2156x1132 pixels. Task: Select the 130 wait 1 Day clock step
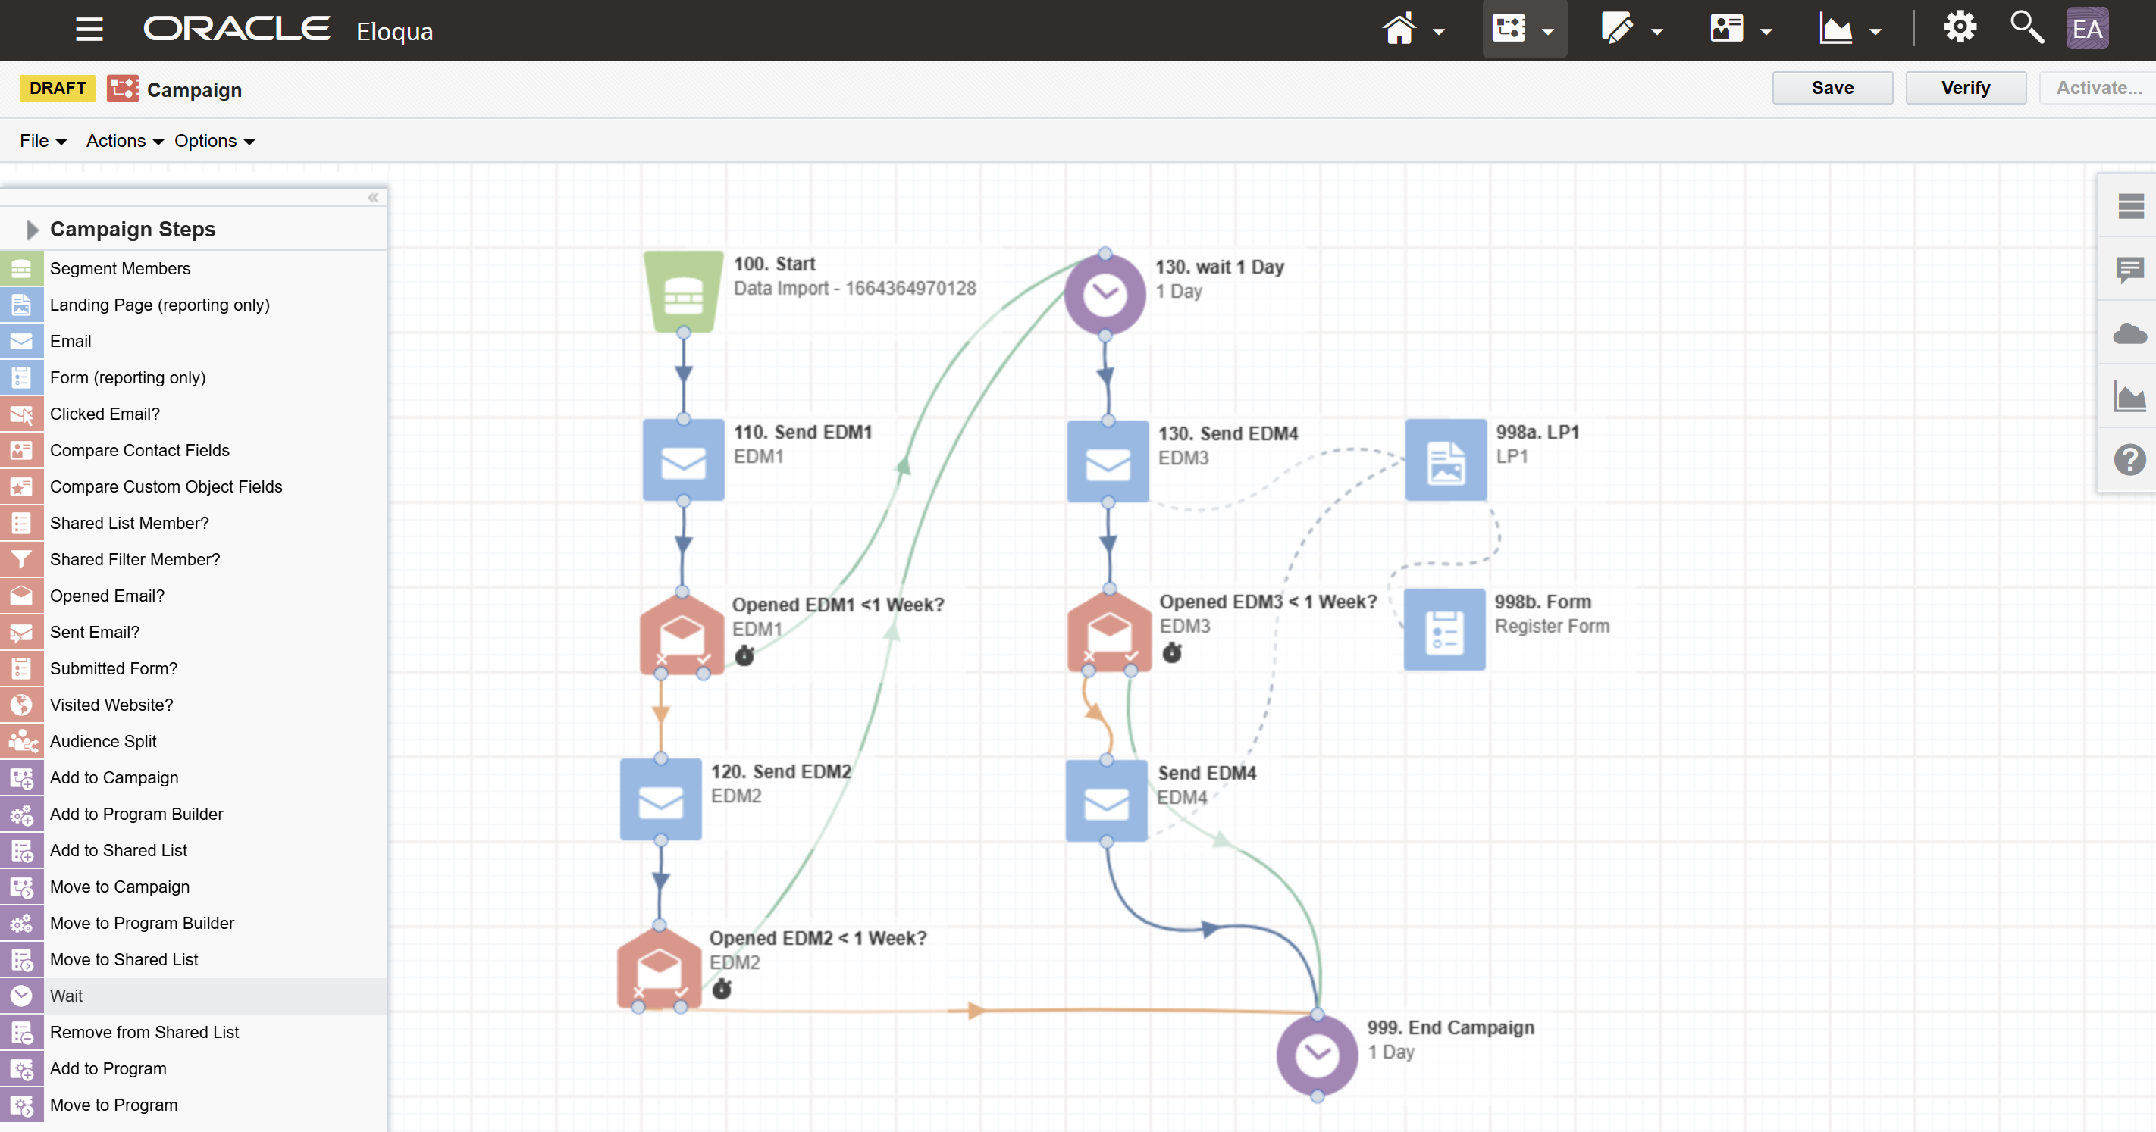[x=1105, y=295]
